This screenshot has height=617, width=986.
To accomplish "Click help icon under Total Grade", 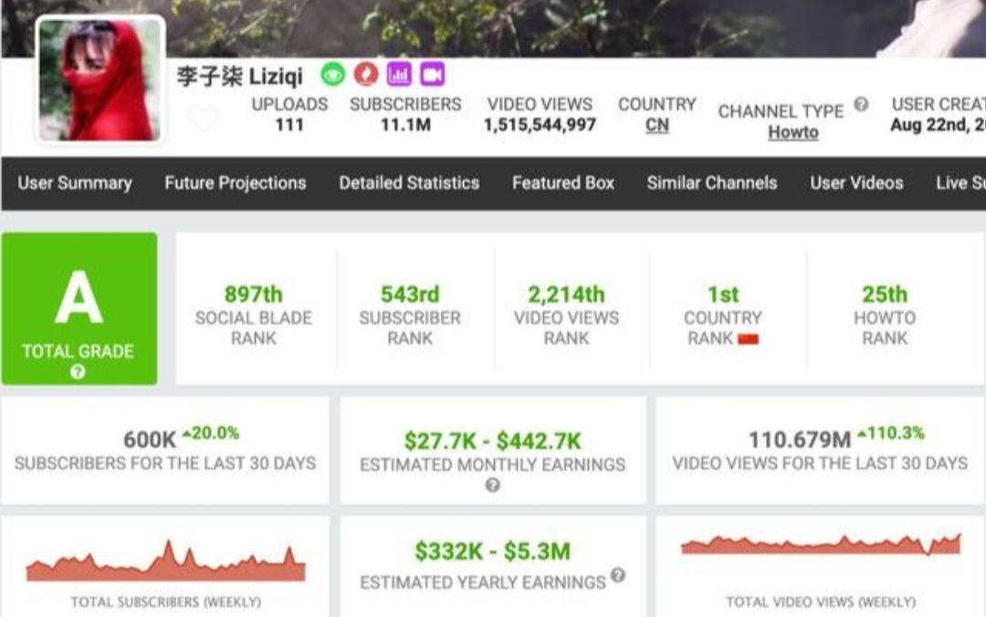I will (x=78, y=371).
